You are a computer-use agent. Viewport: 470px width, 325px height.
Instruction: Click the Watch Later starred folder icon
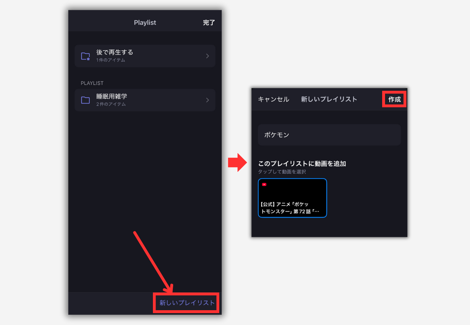pos(85,56)
